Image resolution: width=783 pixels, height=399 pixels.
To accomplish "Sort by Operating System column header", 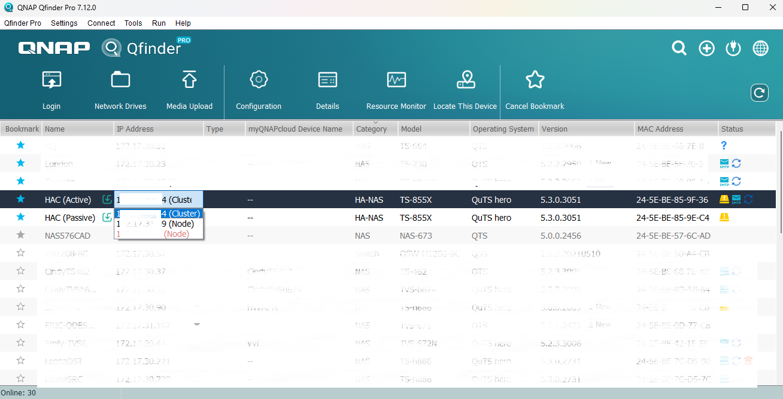I will [x=505, y=129].
